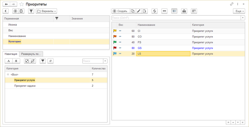249x127 pixels.
Task: Toggle the filter icon beside Варианты
Action: point(31,11)
